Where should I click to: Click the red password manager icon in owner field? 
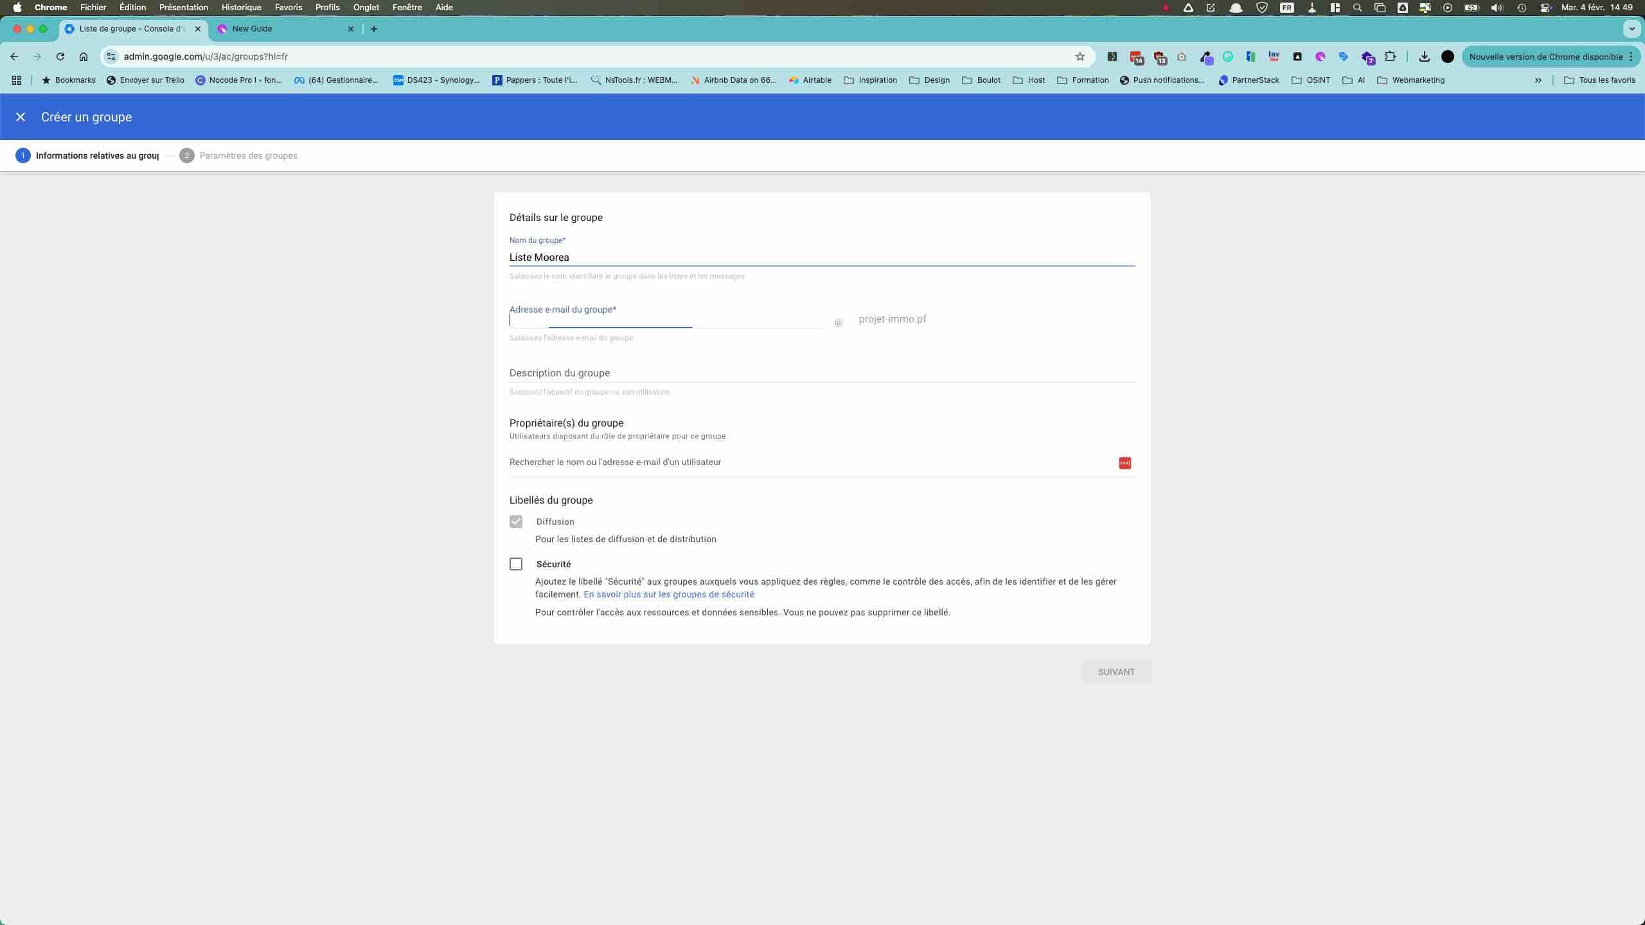tap(1125, 463)
